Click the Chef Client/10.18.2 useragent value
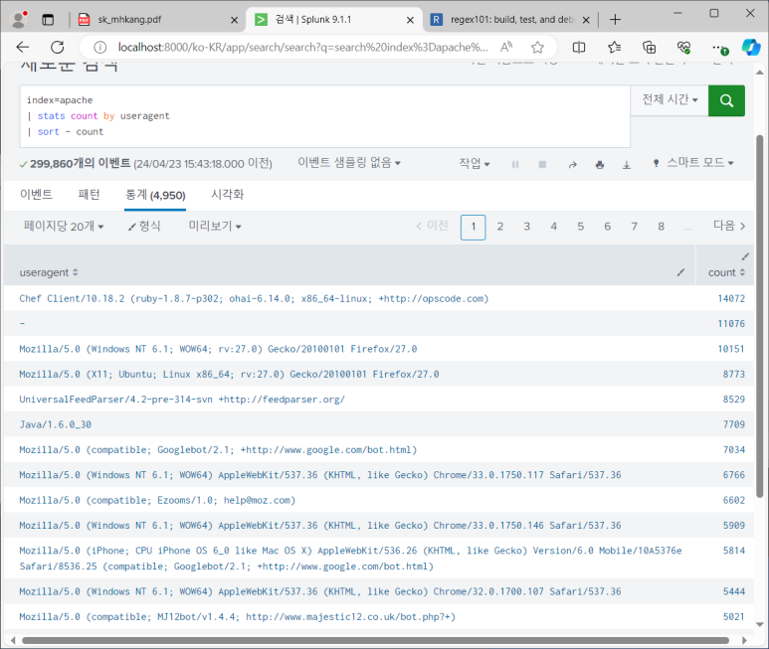Image resolution: width=769 pixels, height=649 pixels. [x=254, y=299]
